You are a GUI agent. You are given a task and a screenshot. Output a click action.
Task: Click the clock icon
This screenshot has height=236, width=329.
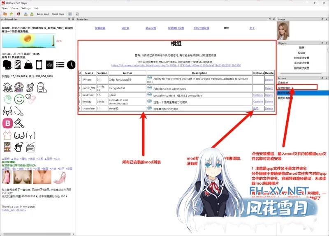(71, 65)
